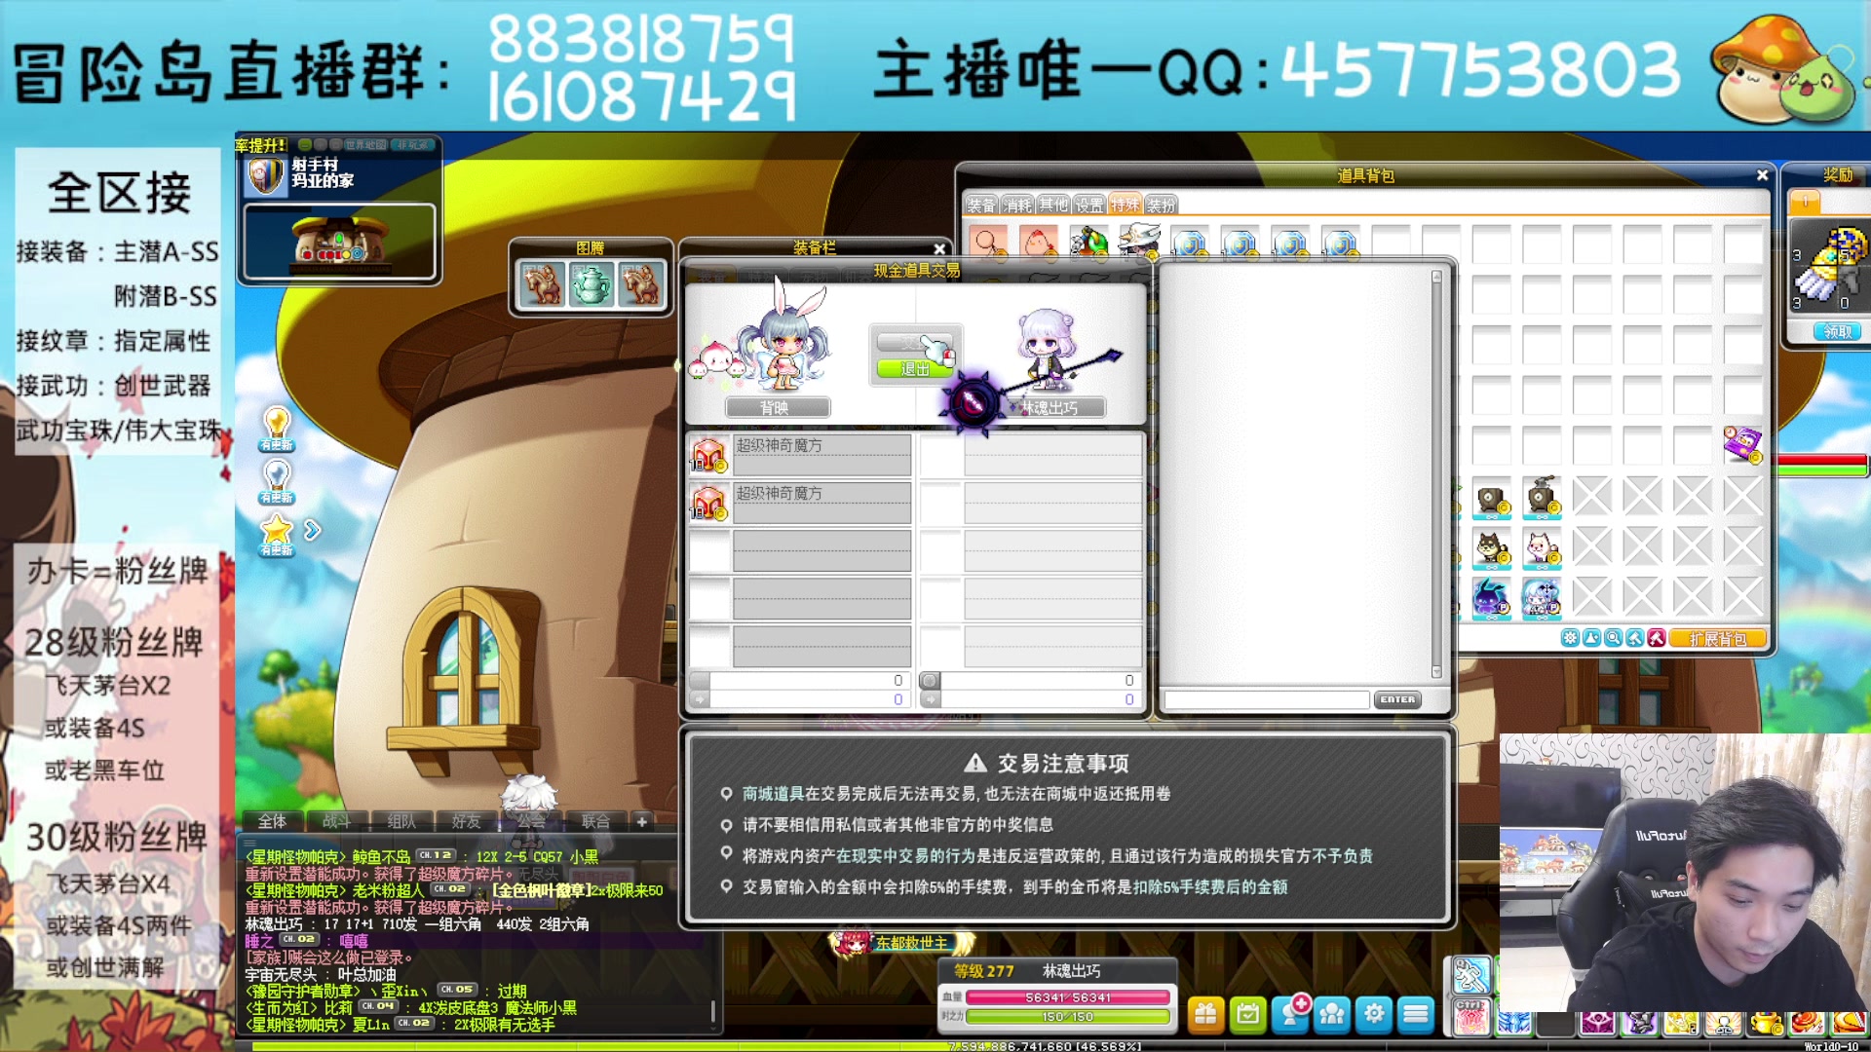Screen dimensions: 1871x1052
Task: Click the trade chat scrollbar track
Action: (x=1436, y=474)
